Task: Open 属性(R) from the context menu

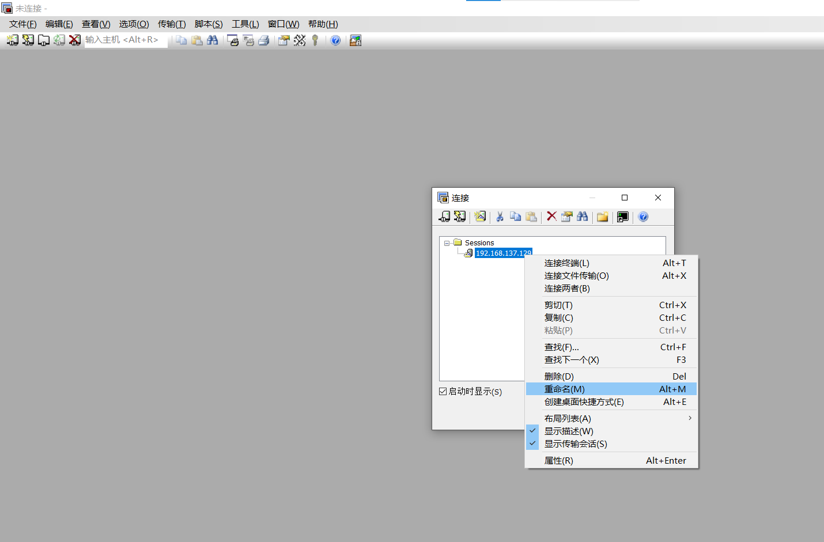Action: pyautogui.click(x=611, y=461)
